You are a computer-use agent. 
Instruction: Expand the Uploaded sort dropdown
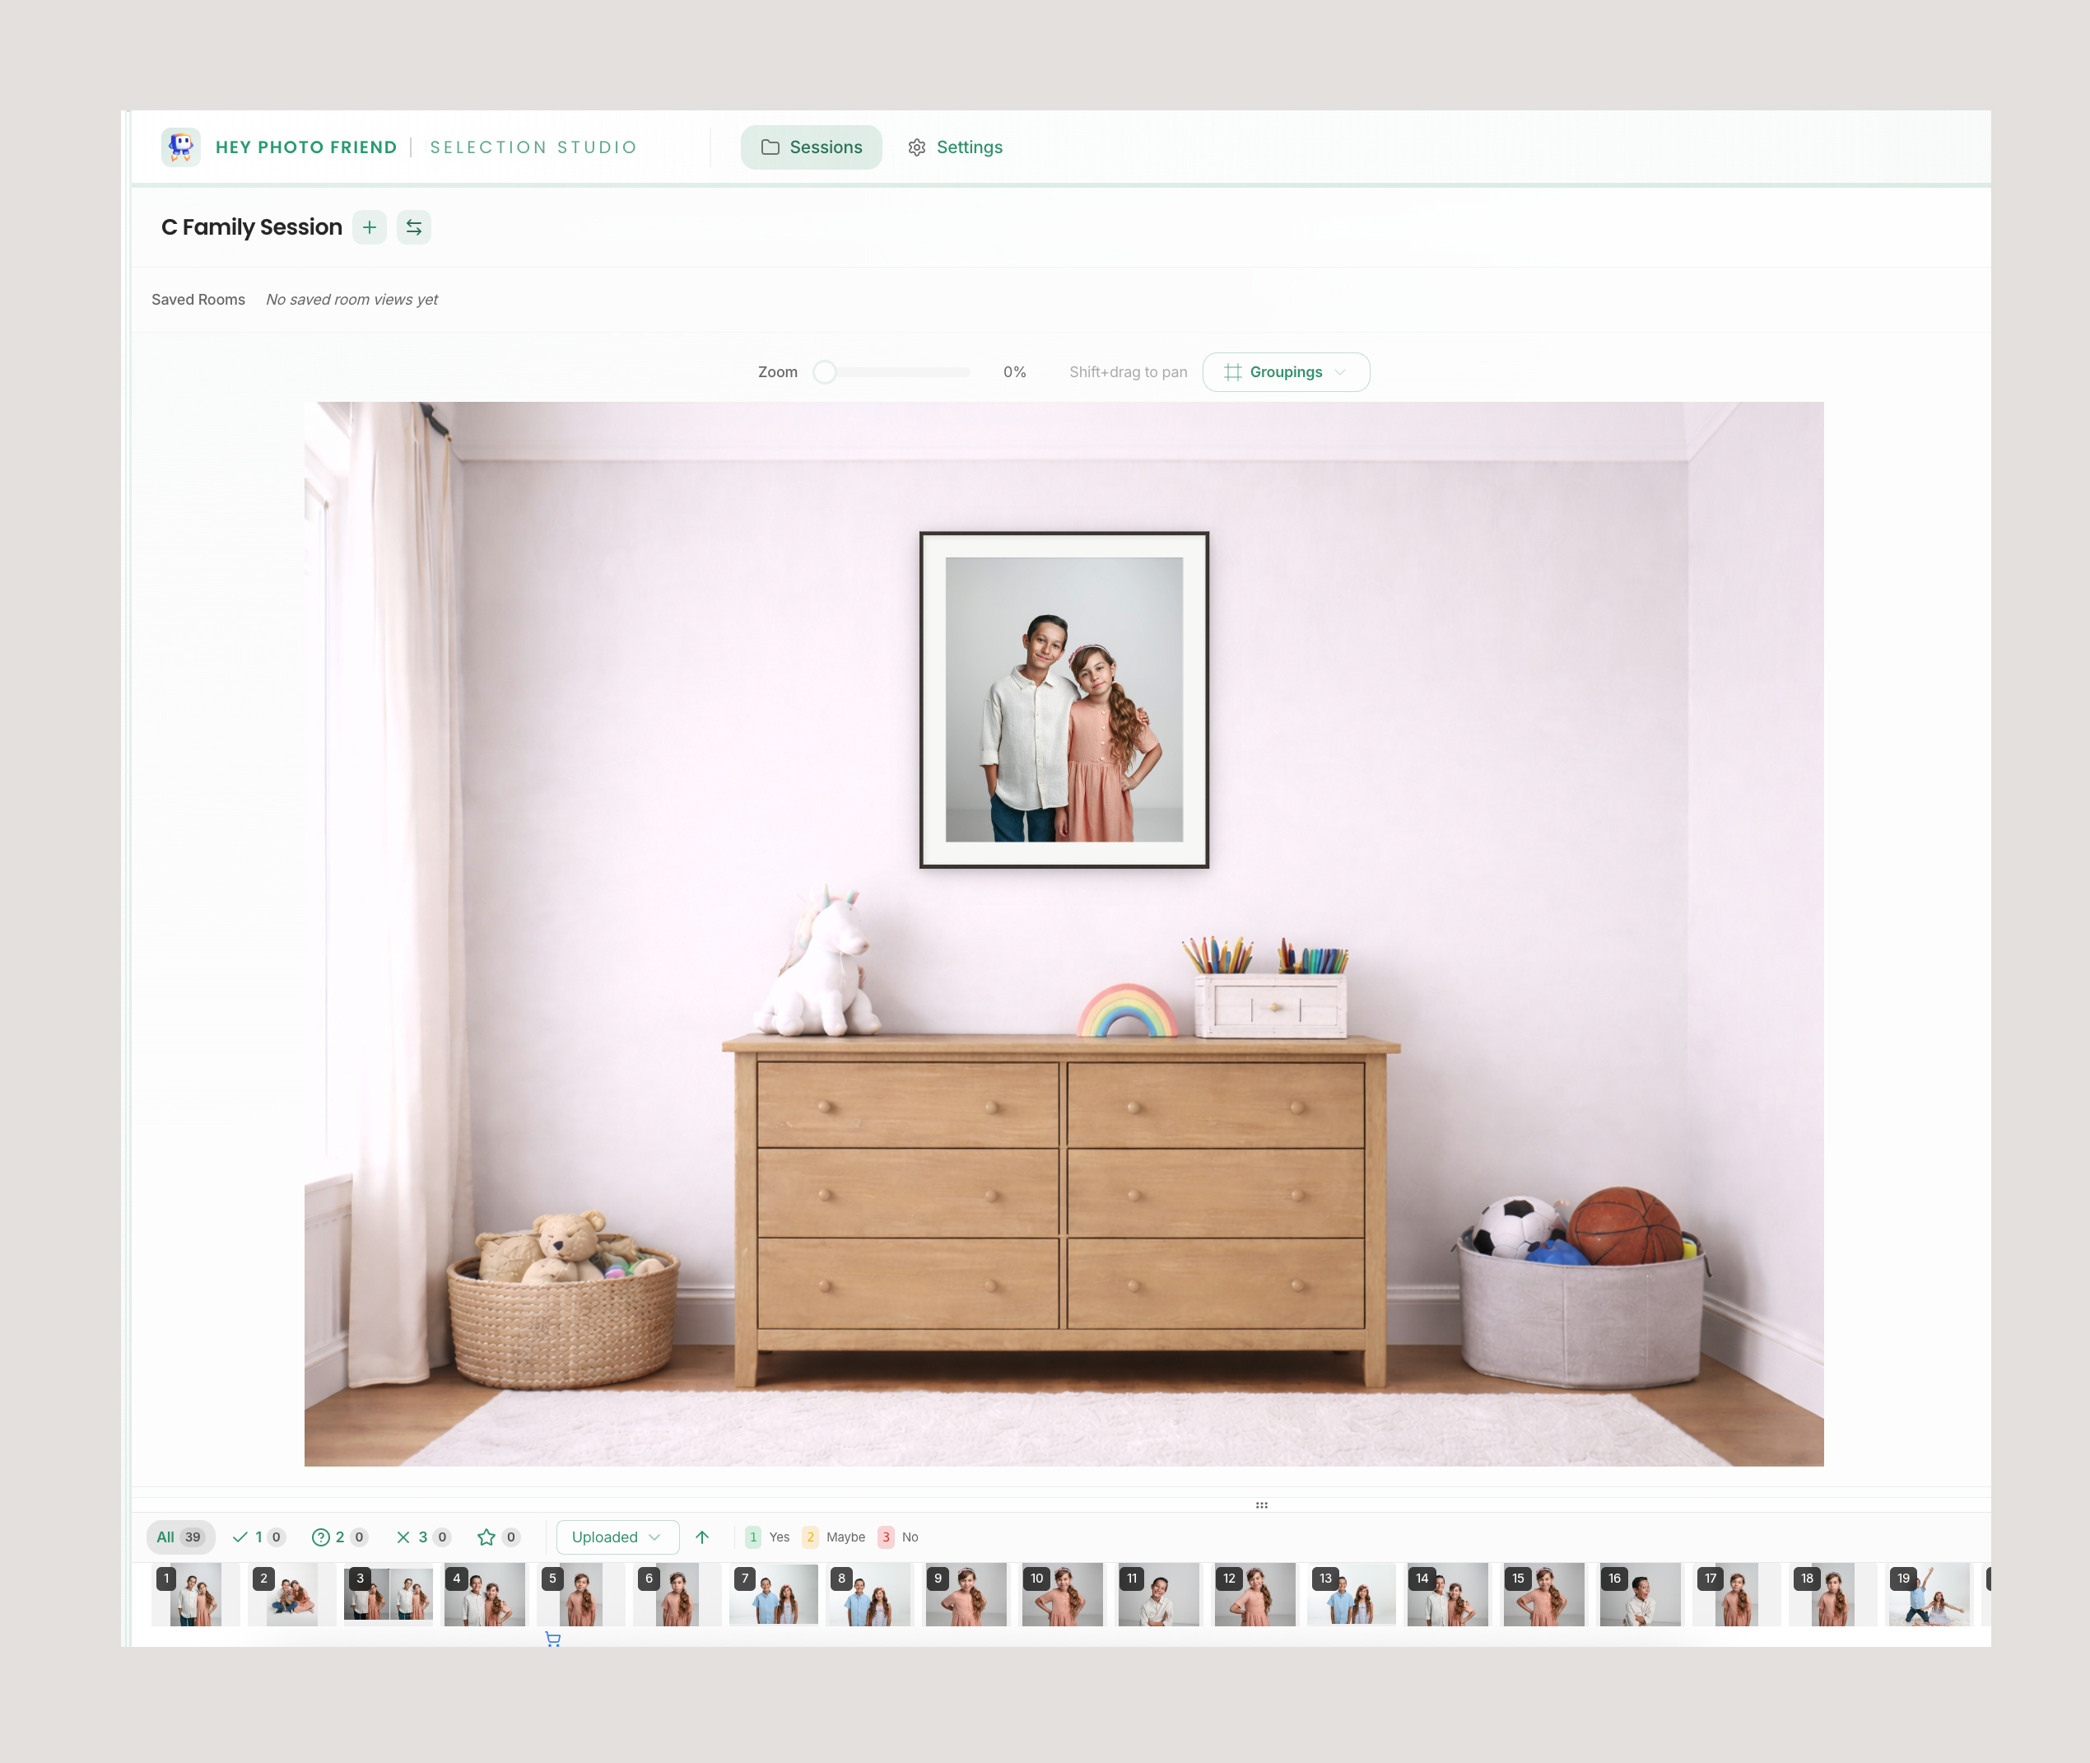point(617,1537)
